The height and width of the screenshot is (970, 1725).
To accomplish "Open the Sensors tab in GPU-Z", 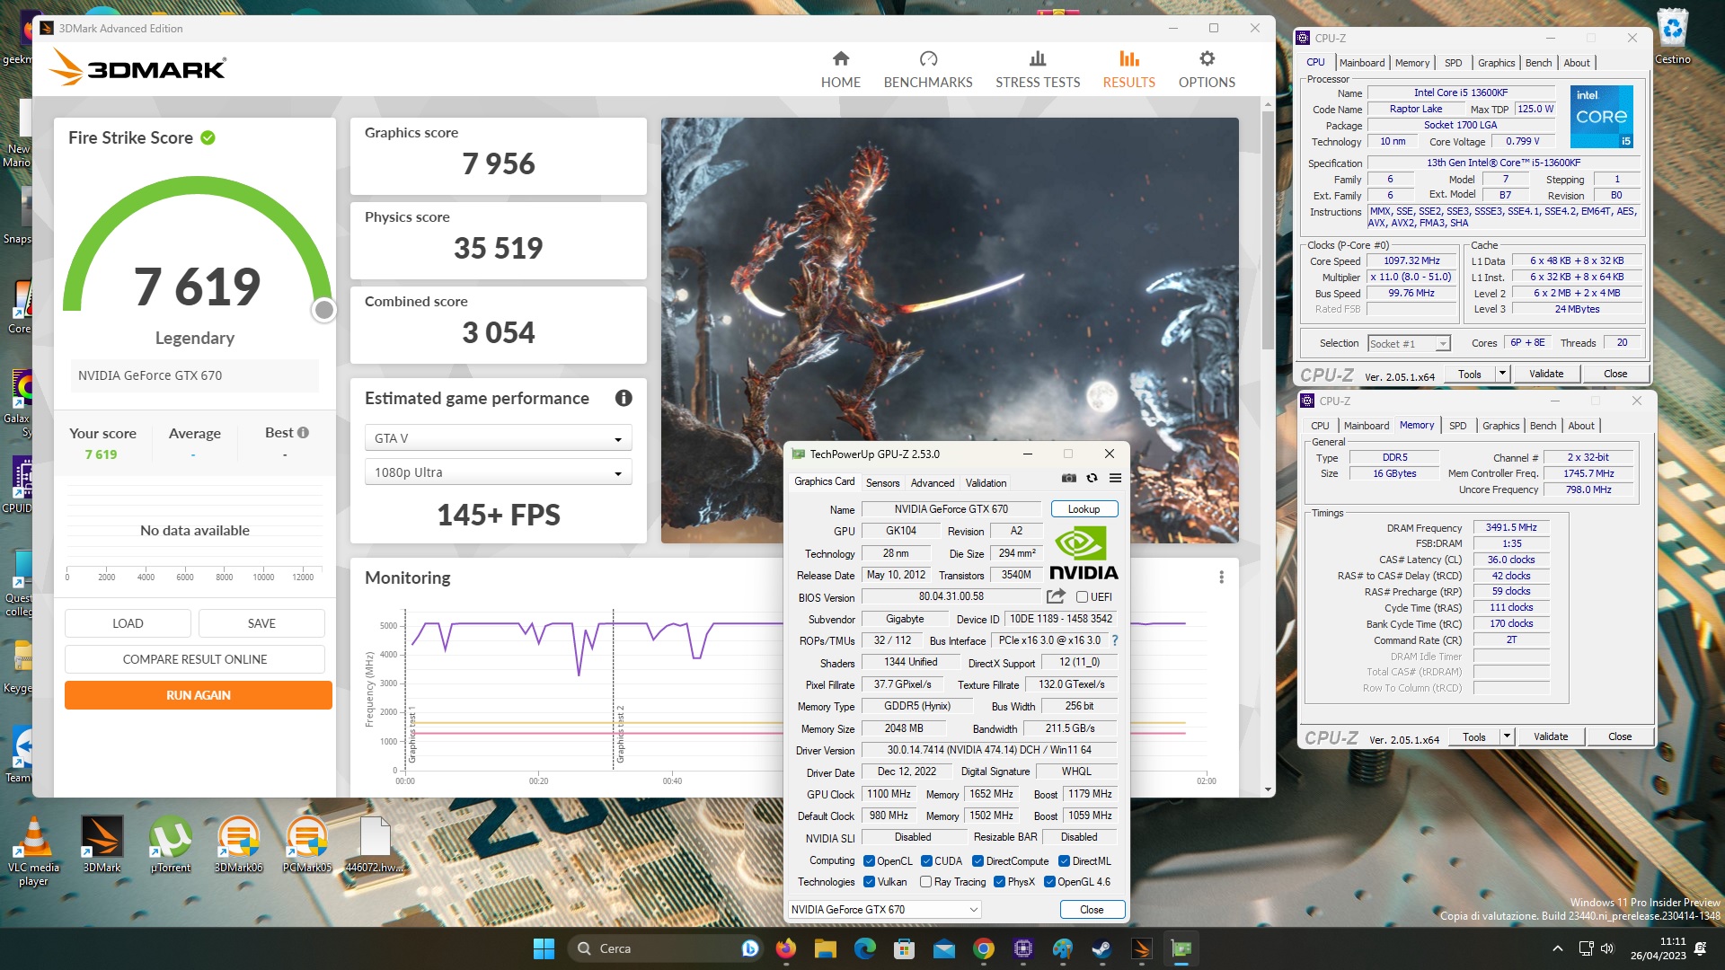I will 882,483.
